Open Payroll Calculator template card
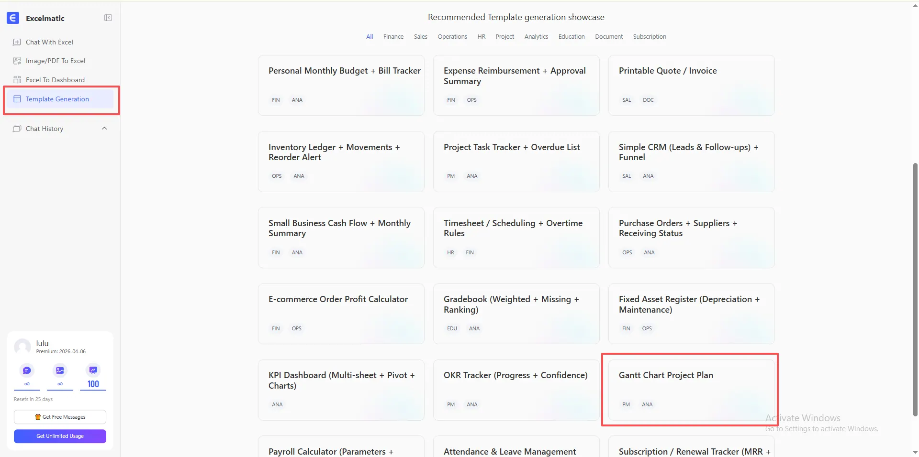This screenshot has height=457, width=919. pos(341,446)
